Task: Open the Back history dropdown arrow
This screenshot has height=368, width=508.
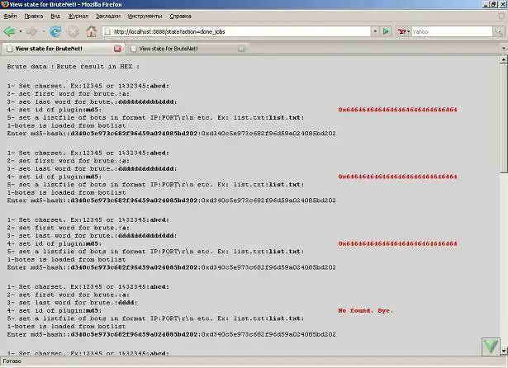Action: 21,31
